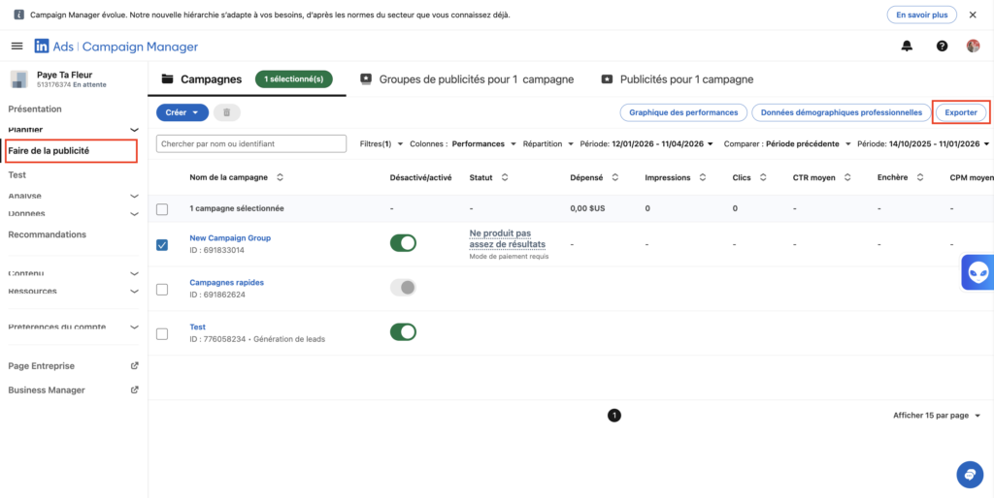Viewport: 994px width, 498px height.
Task: Click the Exporter button
Action: pos(960,112)
